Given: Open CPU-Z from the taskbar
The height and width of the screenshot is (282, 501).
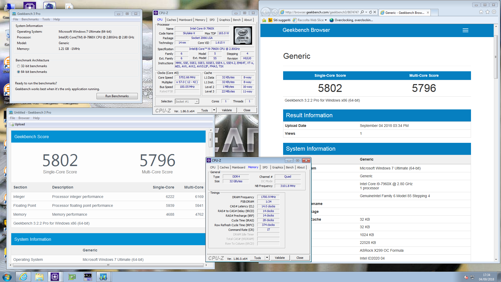Looking at the screenshot, I should click(x=55, y=277).
